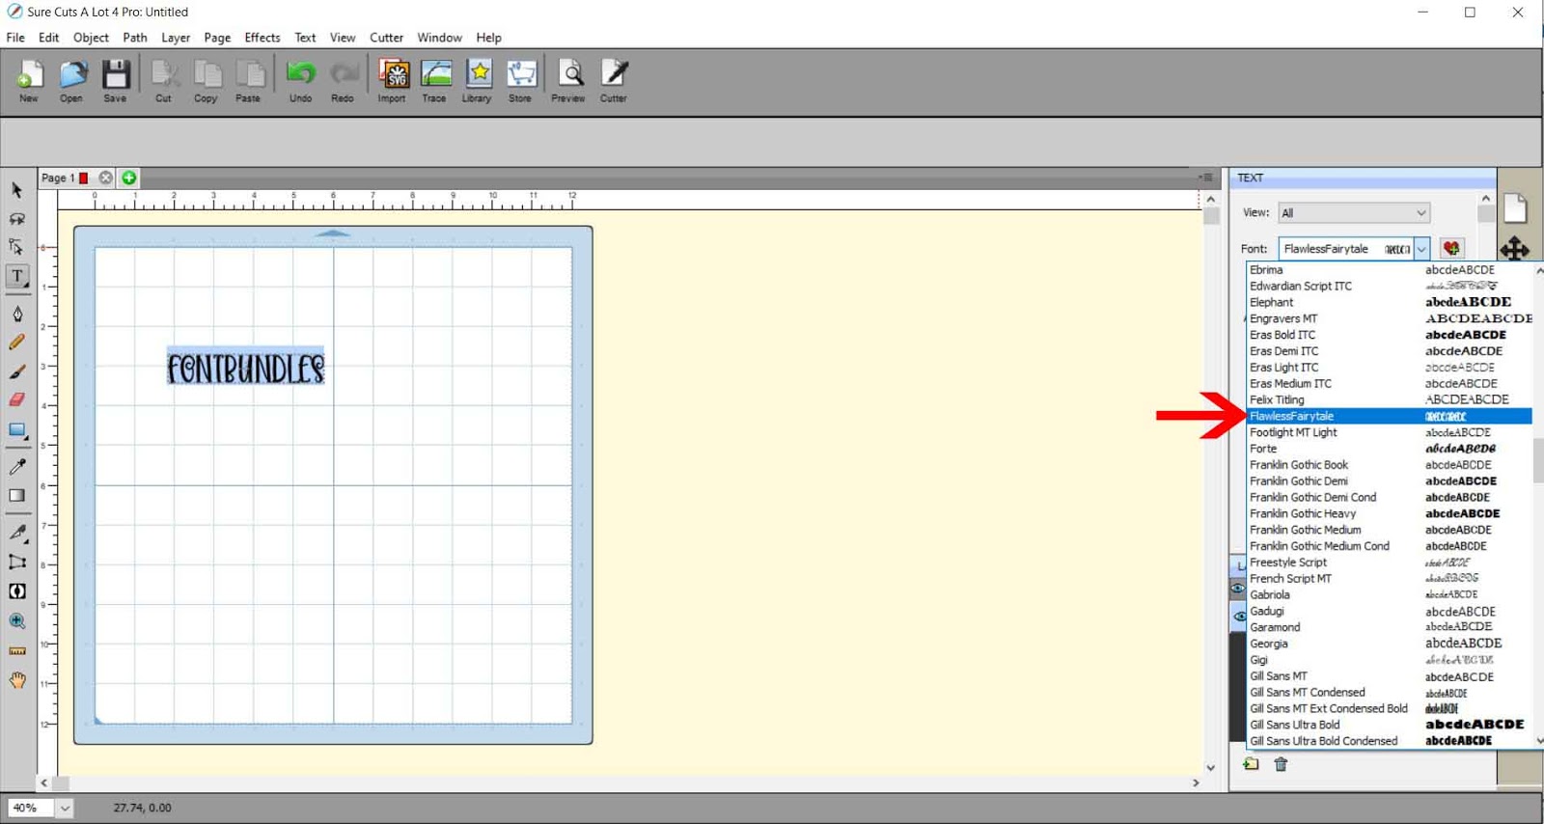Open the Object menu

91,38
